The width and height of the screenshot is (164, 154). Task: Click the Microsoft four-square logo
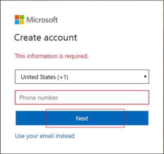click(x=20, y=20)
